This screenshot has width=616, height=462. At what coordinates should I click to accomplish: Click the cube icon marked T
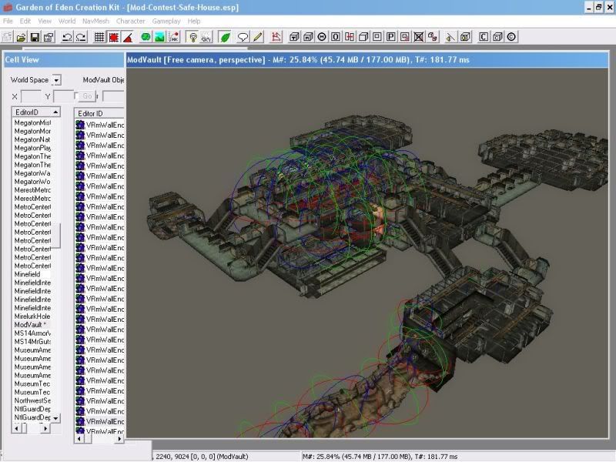click(x=294, y=37)
